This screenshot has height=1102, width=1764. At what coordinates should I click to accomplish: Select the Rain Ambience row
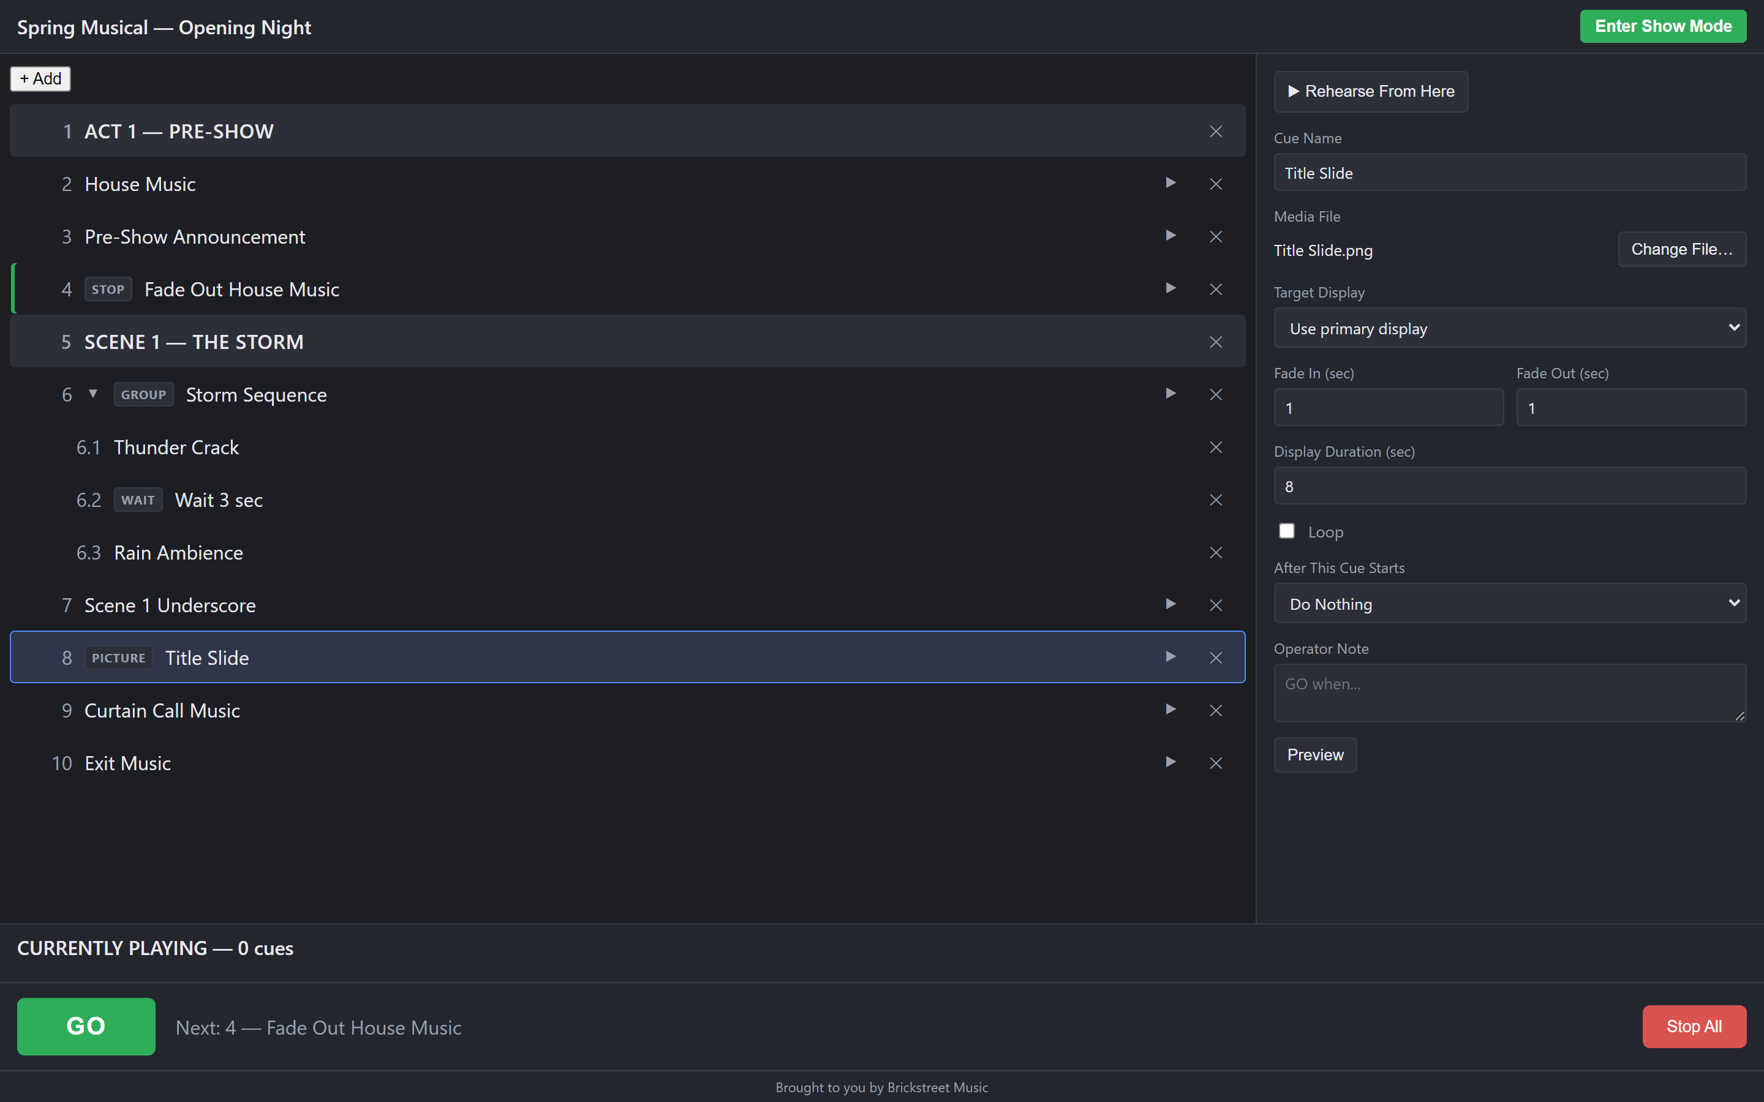click(628, 552)
